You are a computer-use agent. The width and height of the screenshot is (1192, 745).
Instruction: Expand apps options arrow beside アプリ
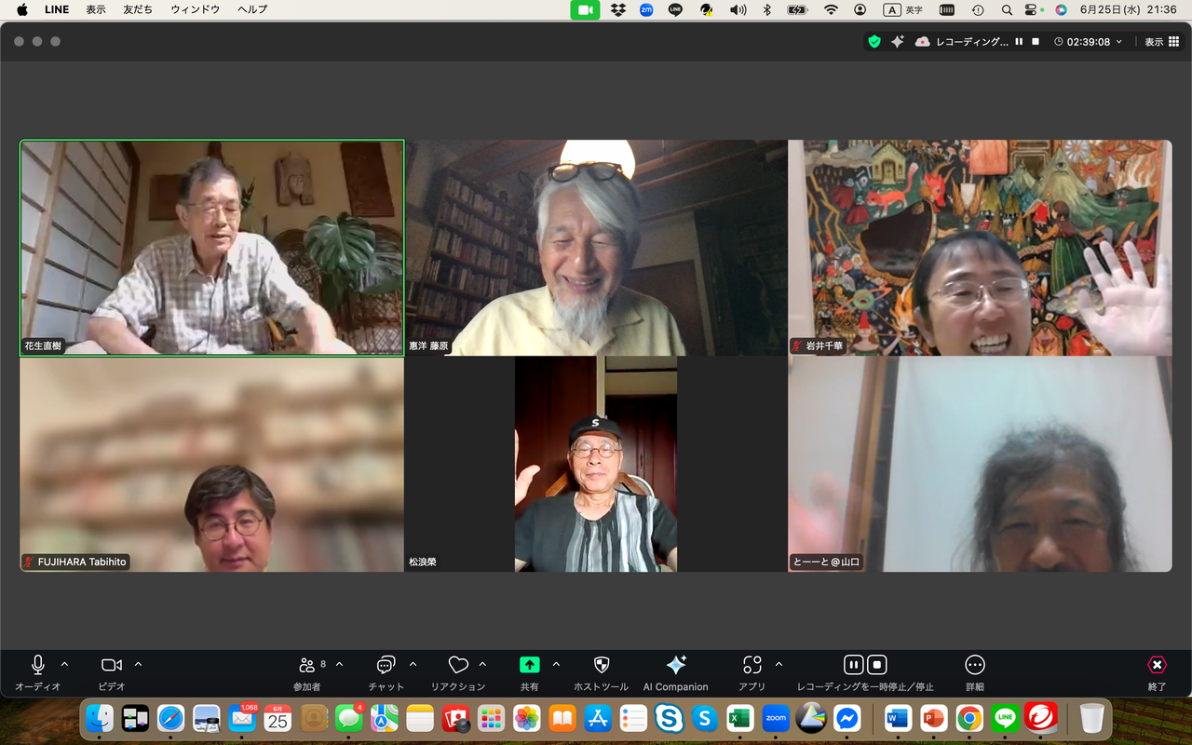[779, 664]
